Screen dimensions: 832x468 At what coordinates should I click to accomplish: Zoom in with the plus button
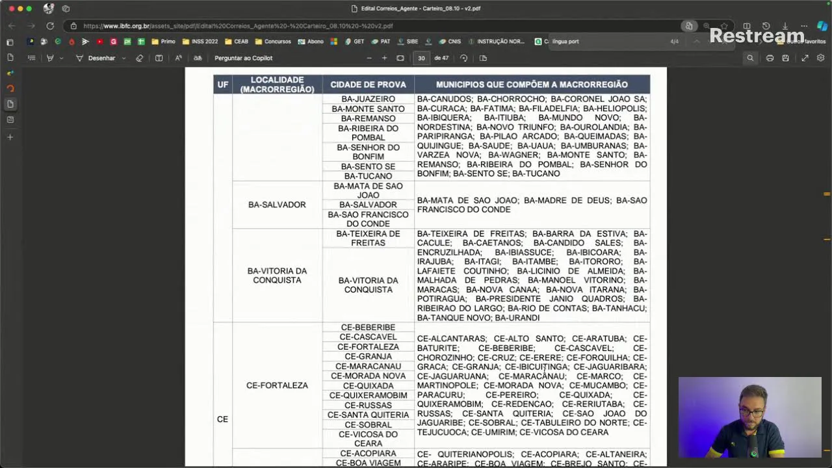coord(384,58)
